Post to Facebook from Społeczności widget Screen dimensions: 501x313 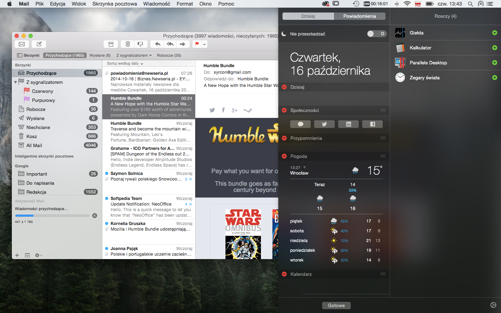[372, 124]
